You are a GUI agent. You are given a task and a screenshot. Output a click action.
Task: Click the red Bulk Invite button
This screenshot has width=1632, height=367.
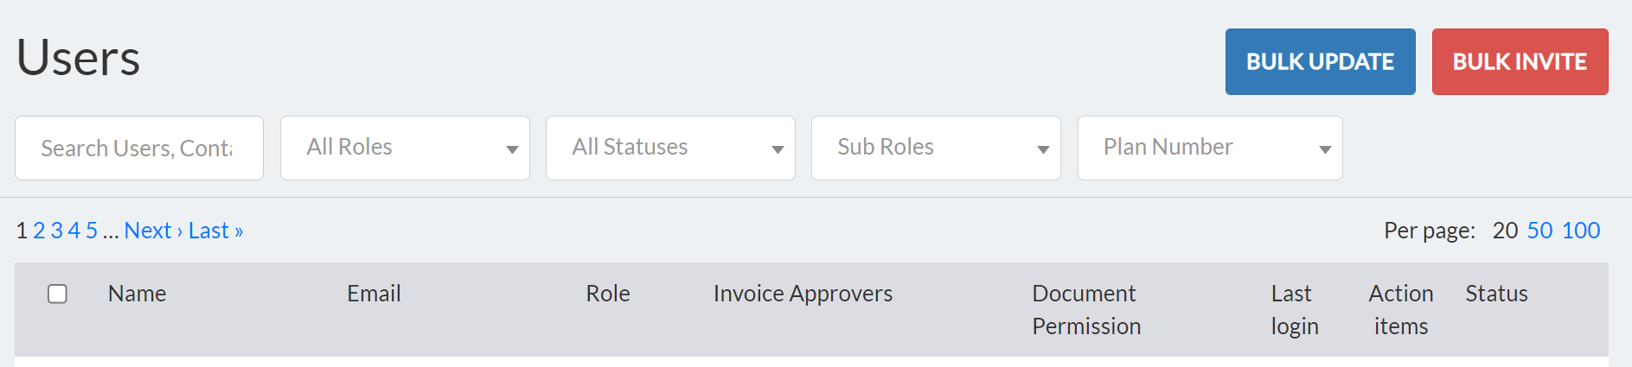pos(1520,62)
